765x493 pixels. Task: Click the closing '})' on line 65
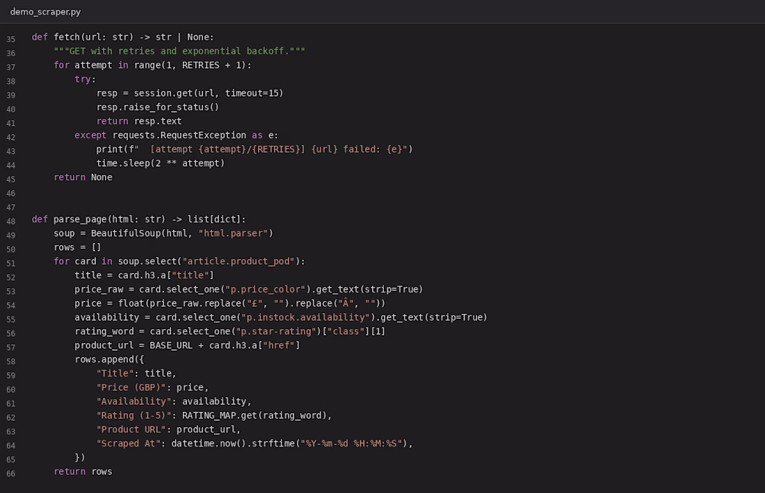point(80,458)
